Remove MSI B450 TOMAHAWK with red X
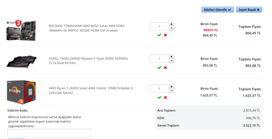This screenshot has height=139, width=272. 165,35
